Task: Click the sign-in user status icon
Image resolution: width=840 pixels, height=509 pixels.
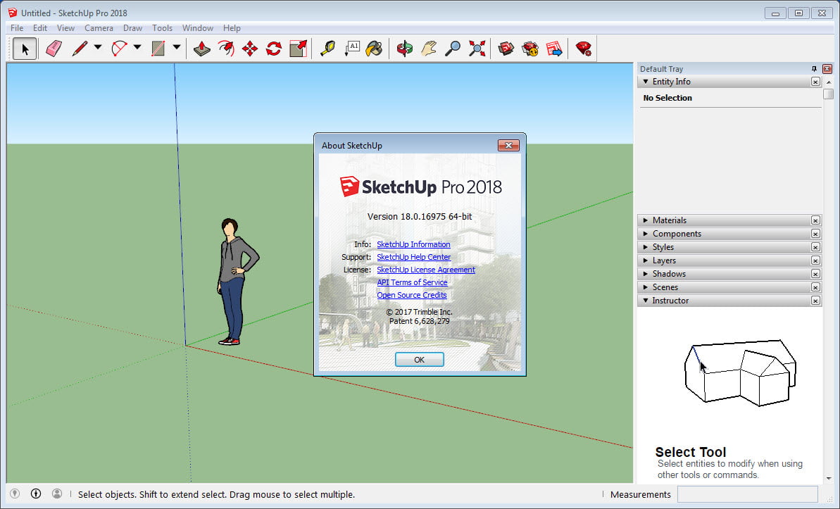Action: point(57,494)
